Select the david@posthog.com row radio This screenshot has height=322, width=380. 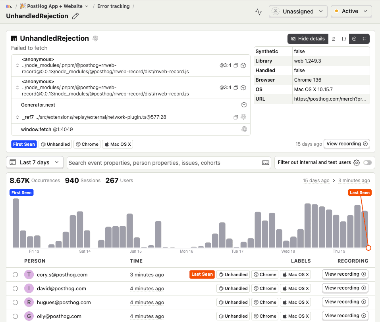click(15, 289)
